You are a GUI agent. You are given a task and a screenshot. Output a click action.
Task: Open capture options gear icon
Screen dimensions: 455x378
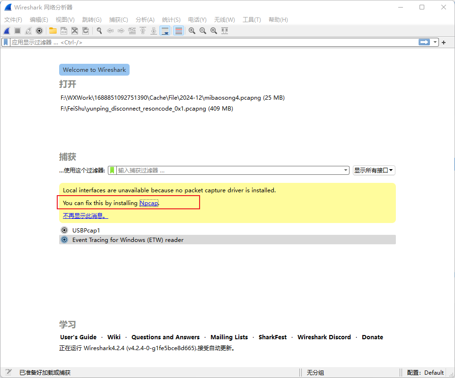coord(39,31)
